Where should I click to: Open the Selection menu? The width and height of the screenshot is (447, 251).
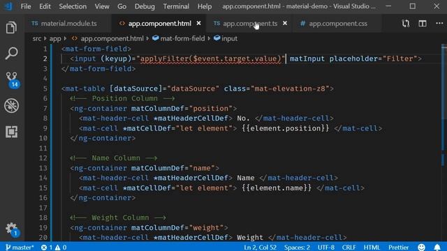[x=73, y=6]
